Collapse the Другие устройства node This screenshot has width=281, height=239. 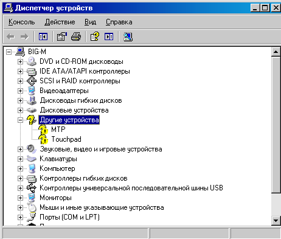click(x=20, y=120)
